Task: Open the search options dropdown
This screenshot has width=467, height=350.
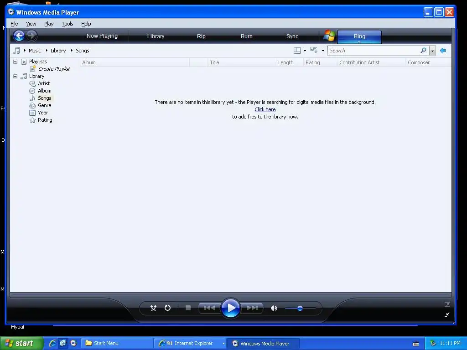Action: point(432,51)
